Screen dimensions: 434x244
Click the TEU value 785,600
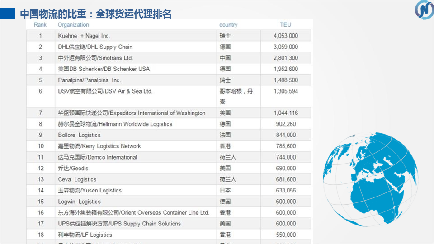[x=286, y=146]
